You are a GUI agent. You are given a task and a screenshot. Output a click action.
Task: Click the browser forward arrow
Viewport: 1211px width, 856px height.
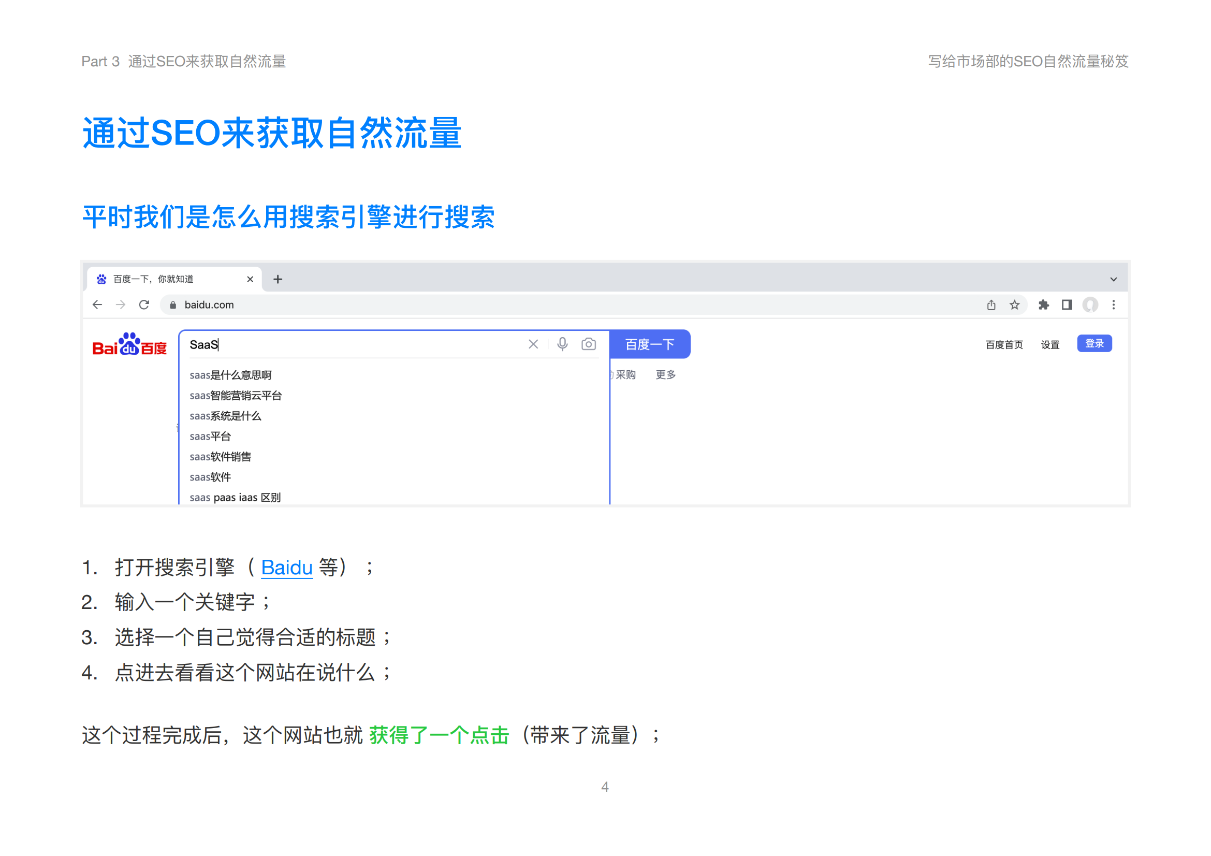(121, 305)
